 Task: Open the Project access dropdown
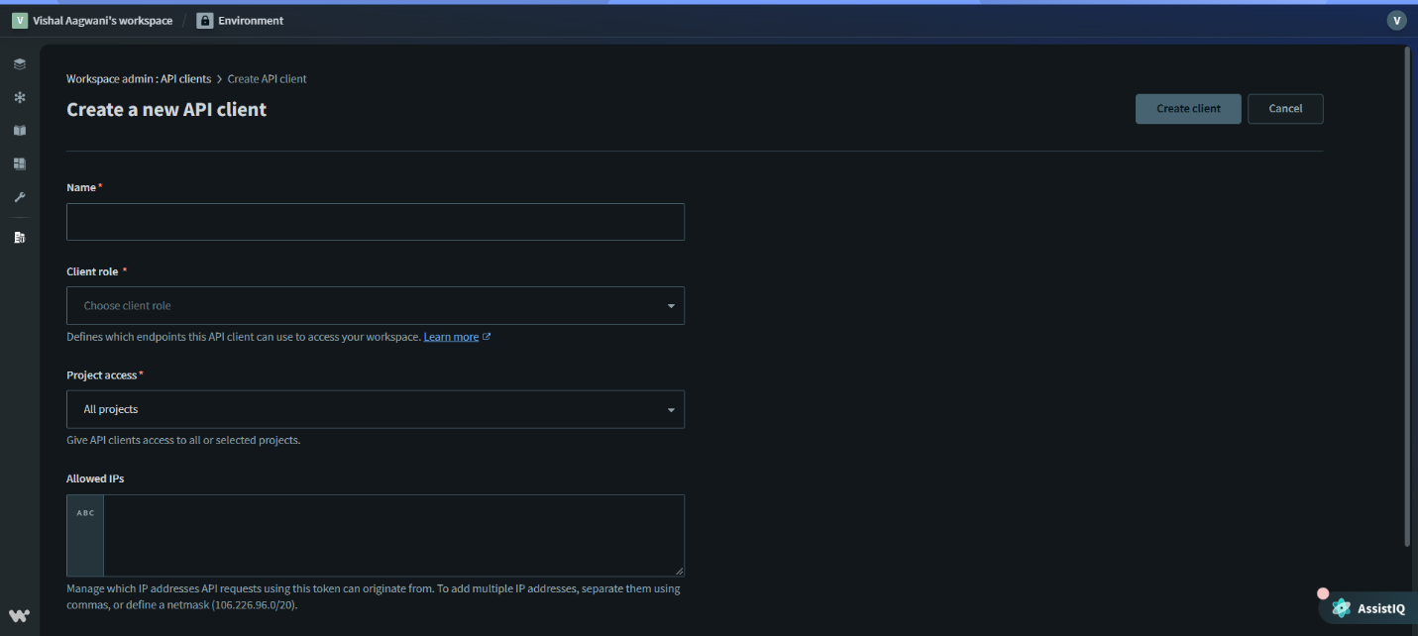pyautogui.click(x=375, y=409)
